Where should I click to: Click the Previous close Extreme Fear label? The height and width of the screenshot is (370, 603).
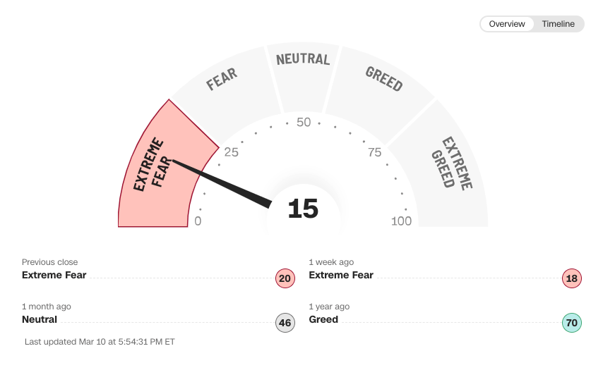click(x=54, y=276)
